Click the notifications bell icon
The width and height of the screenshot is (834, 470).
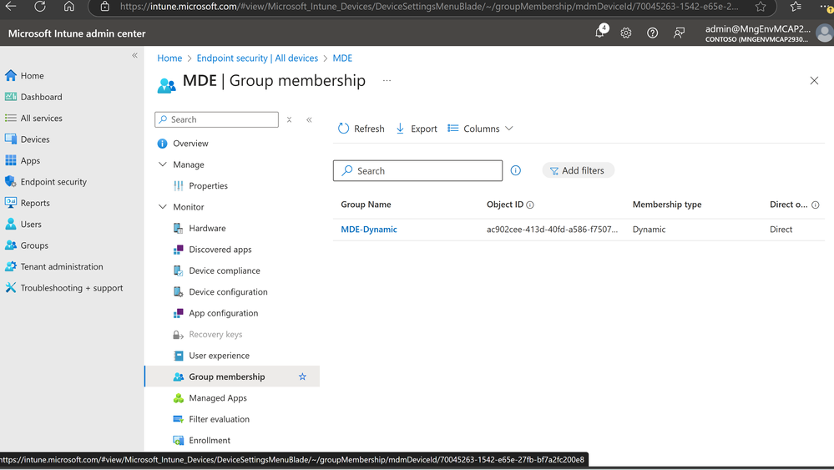(x=600, y=33)
